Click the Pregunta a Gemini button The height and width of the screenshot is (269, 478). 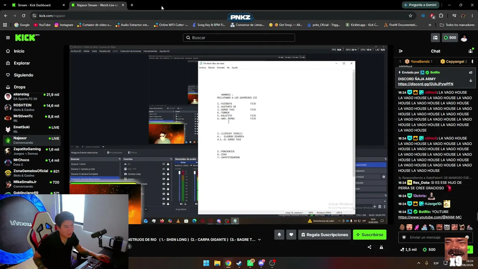click(420, 5)
